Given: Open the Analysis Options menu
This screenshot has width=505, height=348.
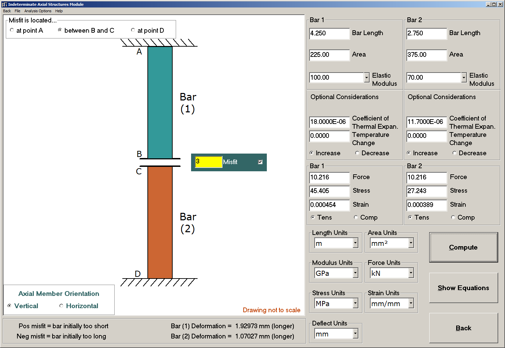Looking at the screenshot, I should (x=38, y=11).
